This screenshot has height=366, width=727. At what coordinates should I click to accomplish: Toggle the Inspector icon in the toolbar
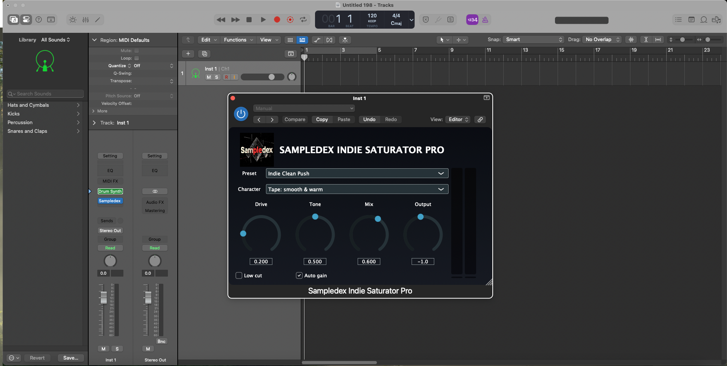(x=26, y=20)
